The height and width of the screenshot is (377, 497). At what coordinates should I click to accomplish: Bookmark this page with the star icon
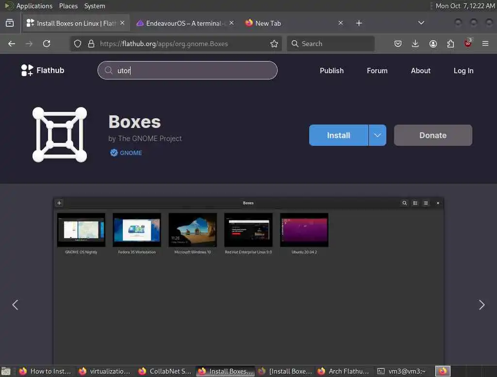tap(274, 44)
